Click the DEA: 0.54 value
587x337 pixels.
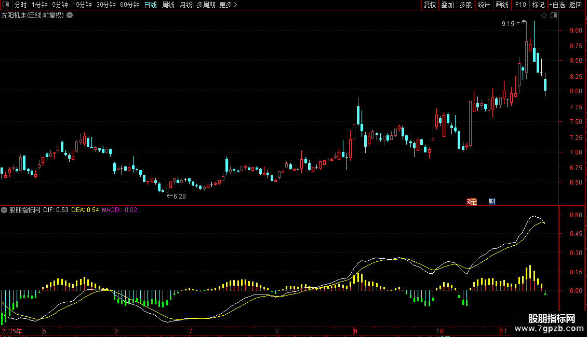point(85,210)
